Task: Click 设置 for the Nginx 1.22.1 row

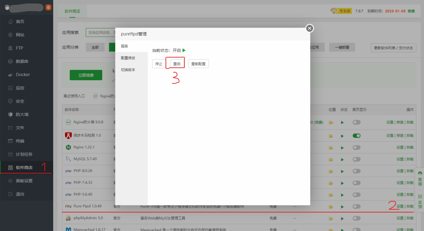Action: (x=400, y=147)
